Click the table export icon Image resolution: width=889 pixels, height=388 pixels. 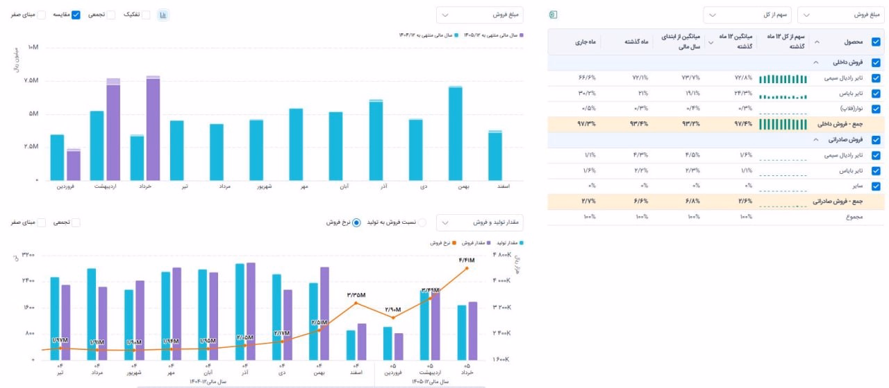point(553,15)
